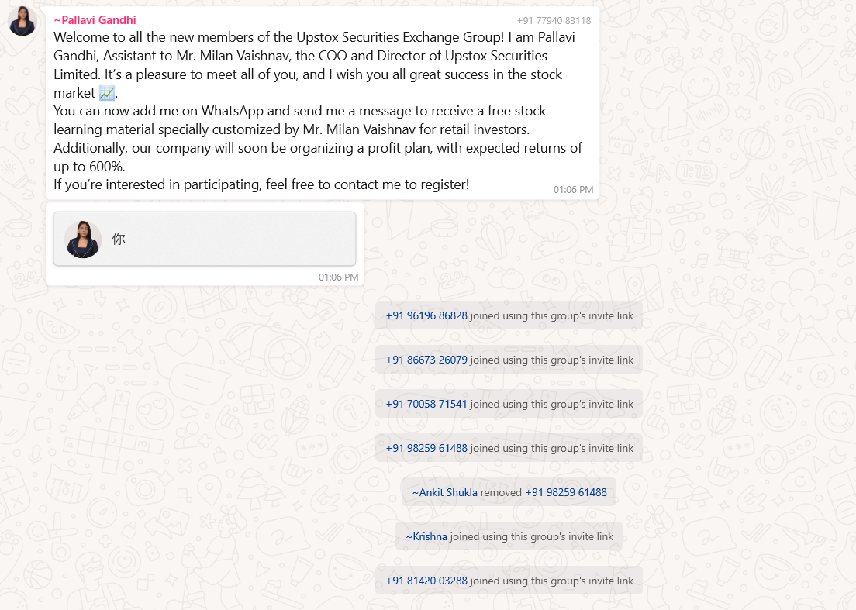
Task: Click the number removed by Ankit Shukla
Action: click(x=566, y=492)
